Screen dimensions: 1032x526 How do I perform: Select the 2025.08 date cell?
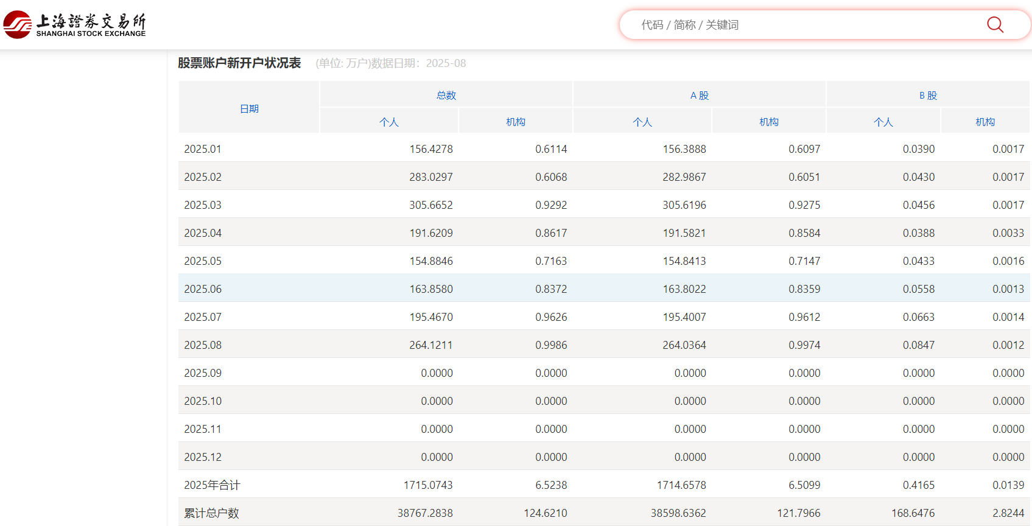203,345
